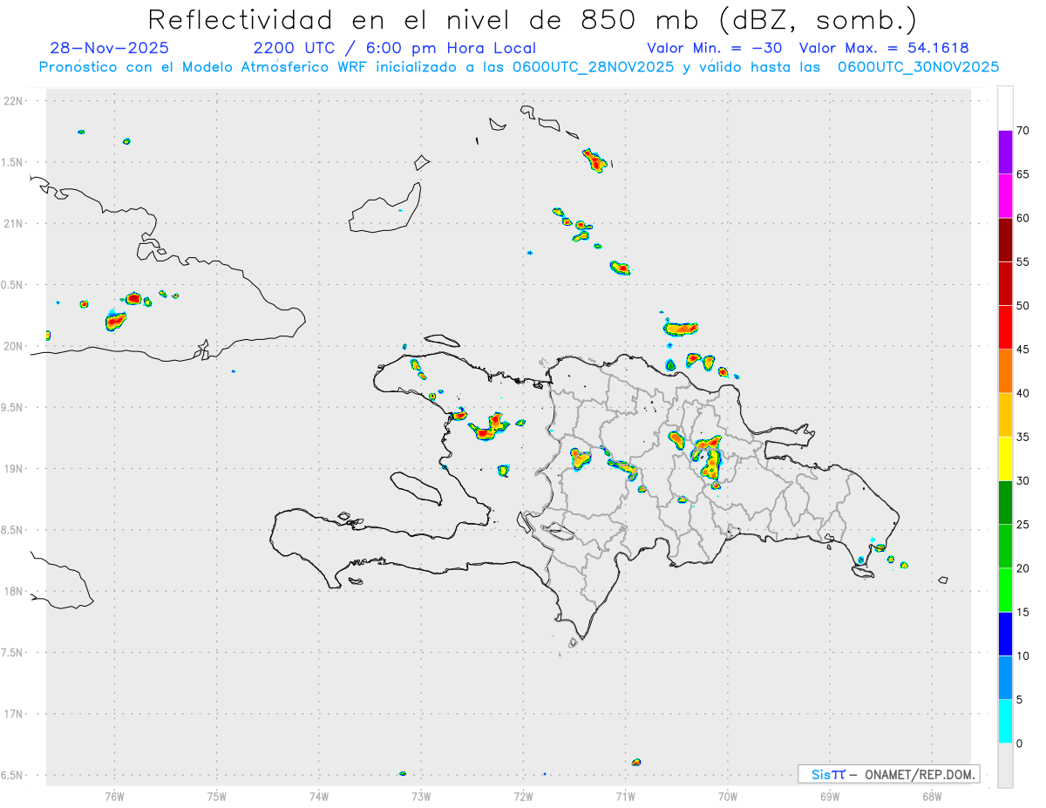Screen dimensions: 1046x808
Task: Click the purple 65-70 dBZ colorbar segment
Action: pos(1005,153)
